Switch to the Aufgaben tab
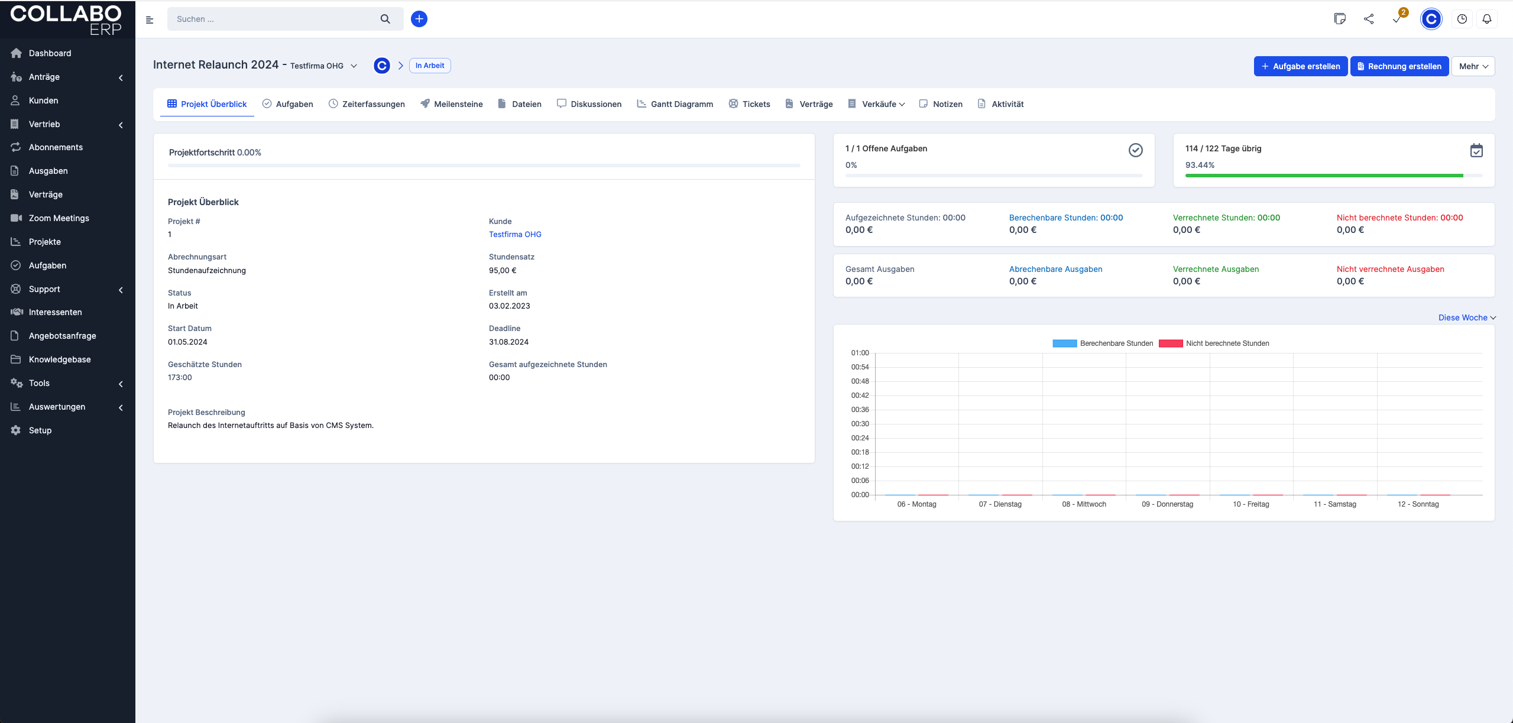Screen dimensions: 1513x723 click(287, 104)
